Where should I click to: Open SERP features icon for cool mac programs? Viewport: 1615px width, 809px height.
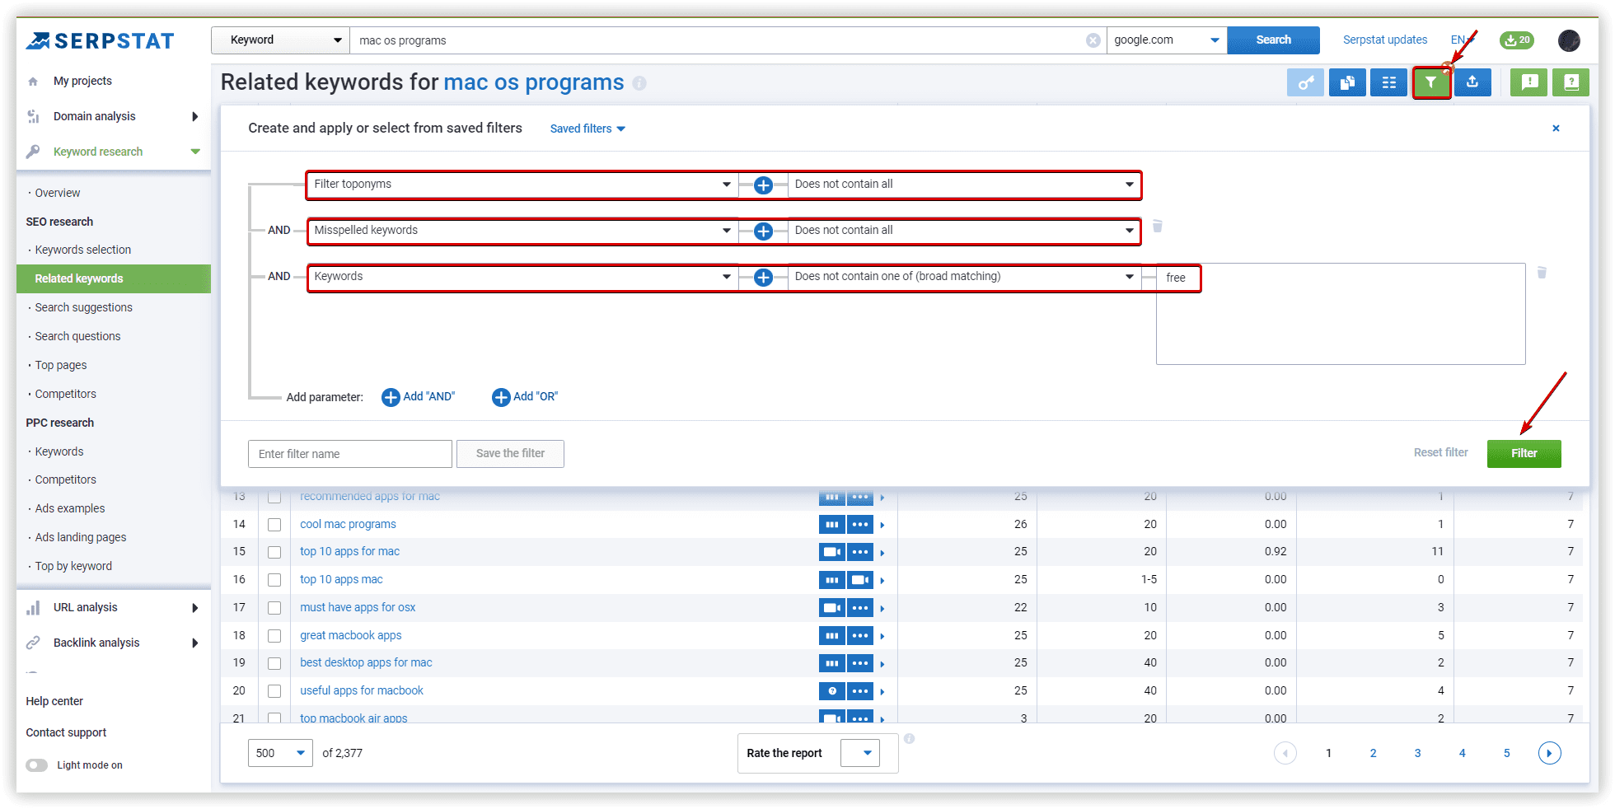pyautogui.click(x=832, y=525)
